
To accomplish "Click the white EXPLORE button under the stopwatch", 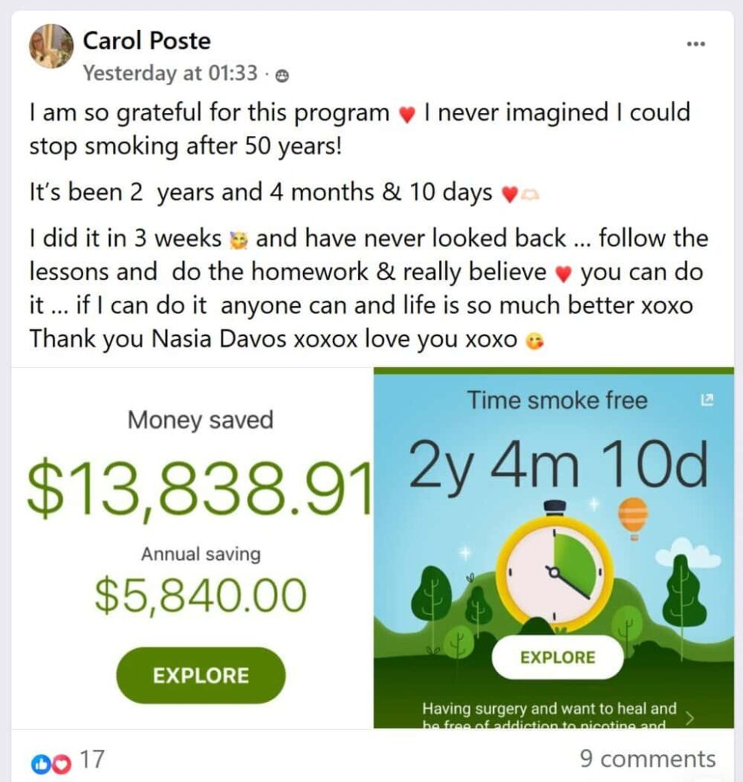I will [557, 658].
